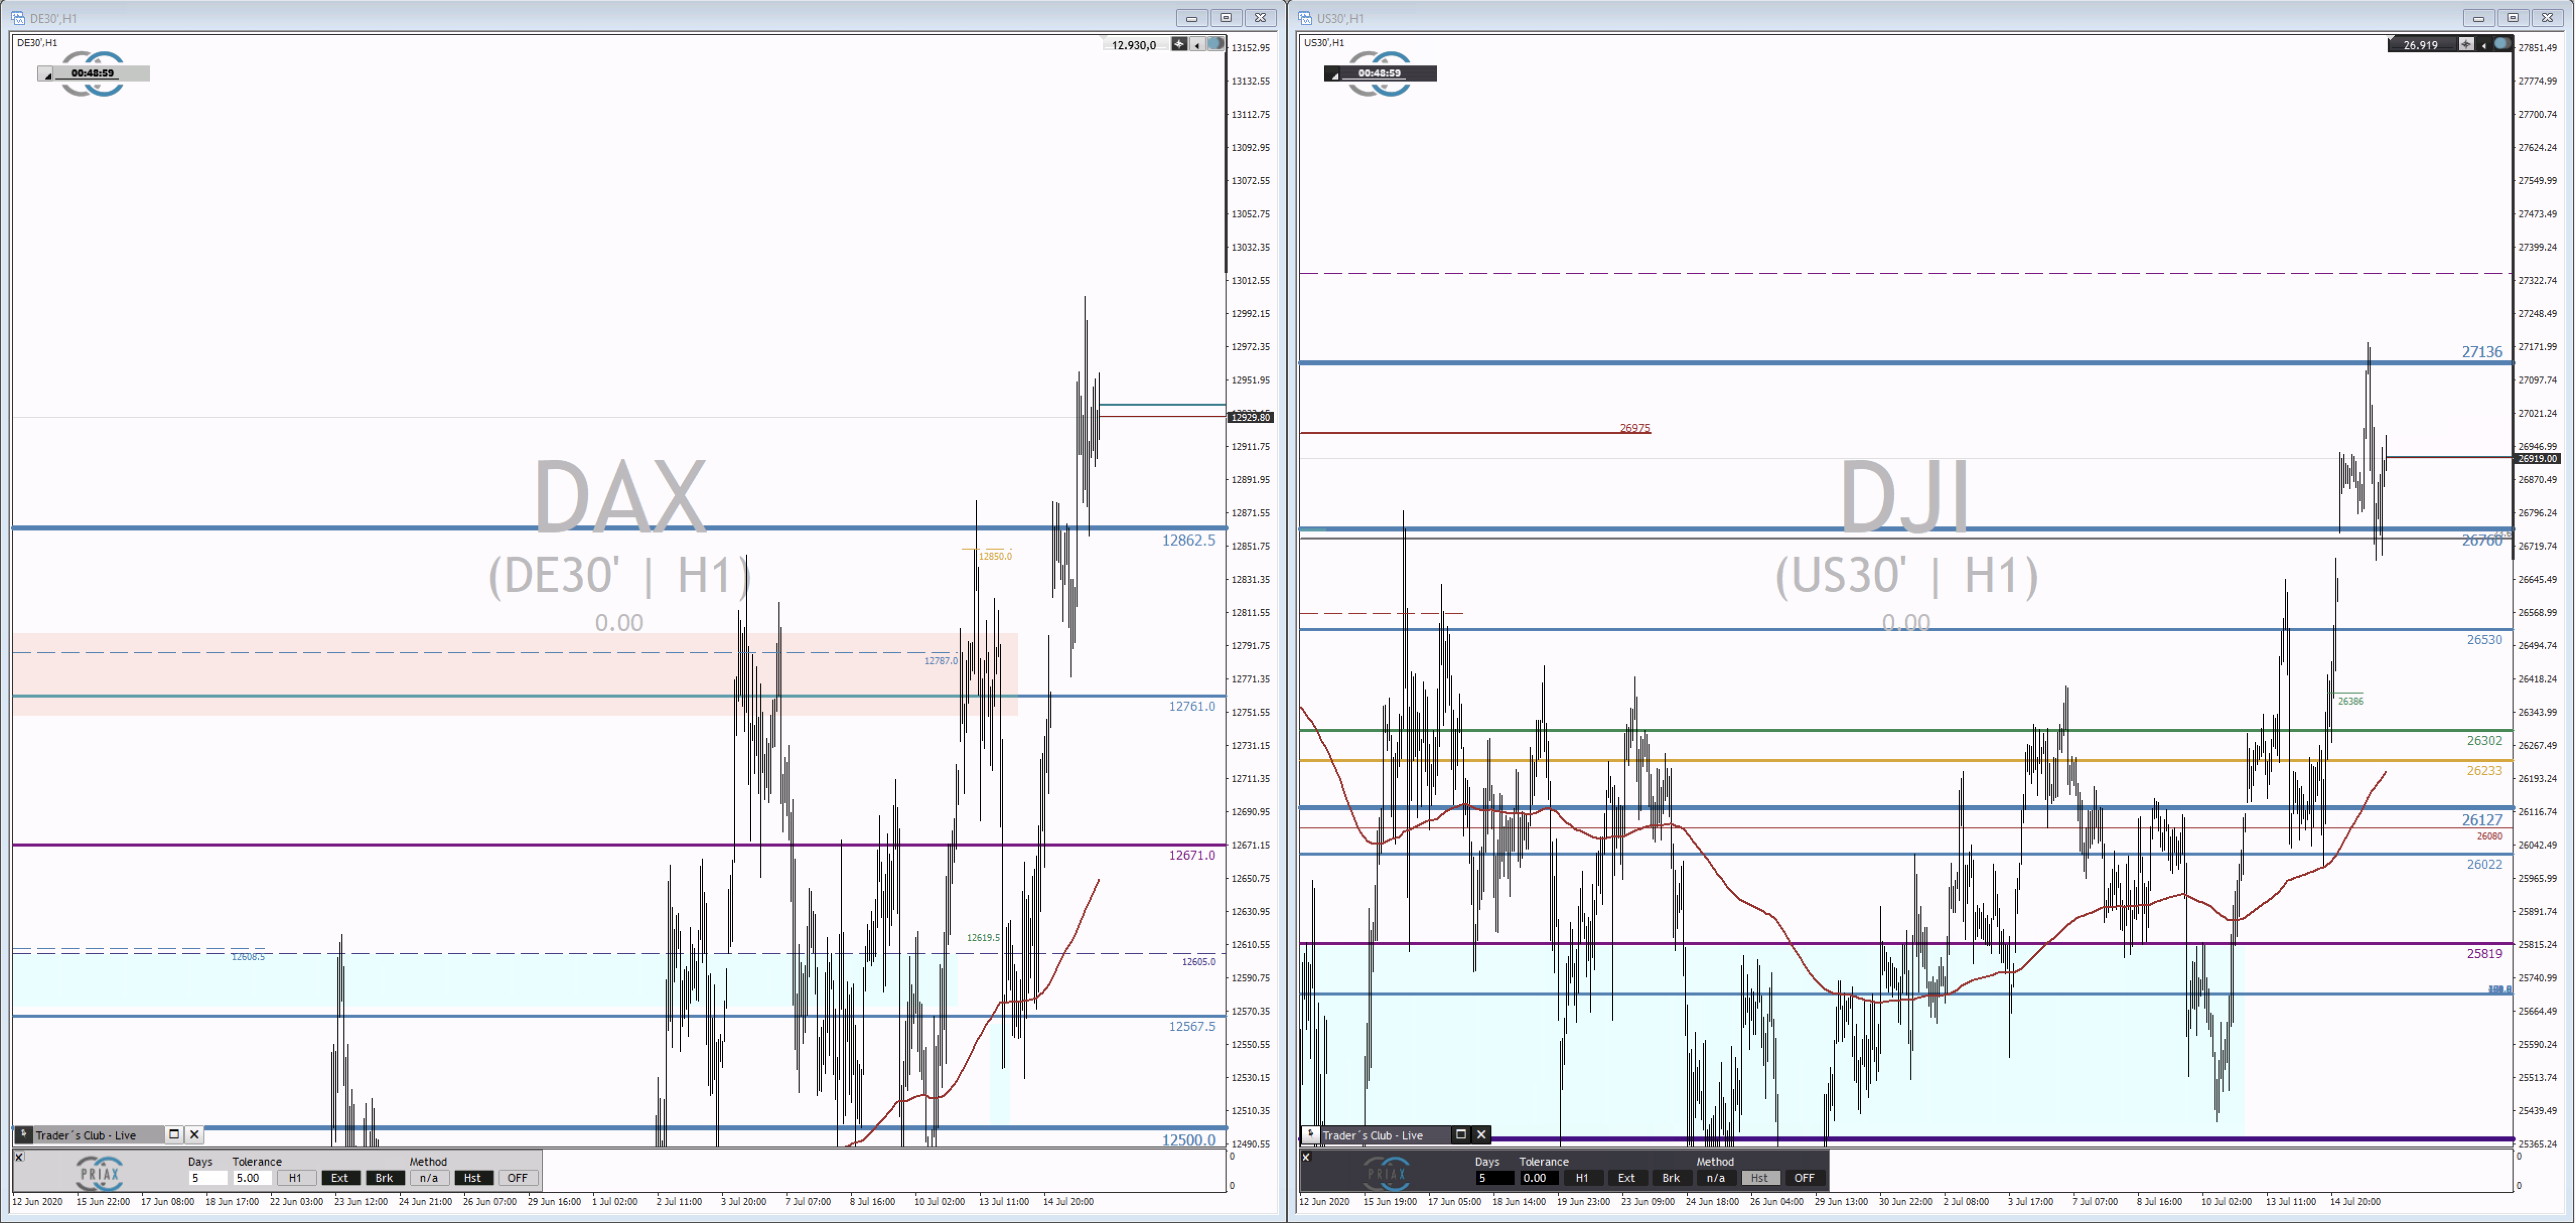
Task: Click Trader's Club icon in DJI chart
Action: pos(1310,1134)
